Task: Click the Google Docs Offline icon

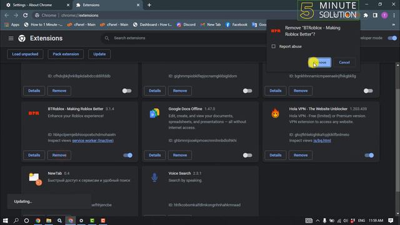Action: [x=154, y=113]
